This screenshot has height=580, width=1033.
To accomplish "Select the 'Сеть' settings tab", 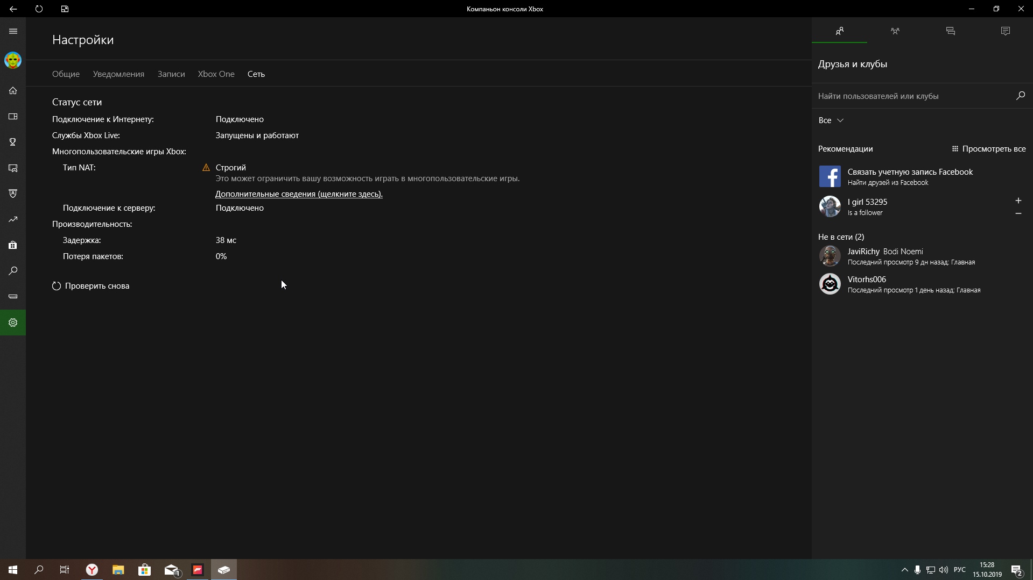I will click(x=256, y=74).
